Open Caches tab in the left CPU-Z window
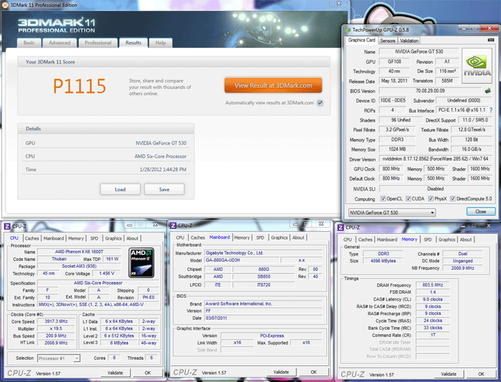501x382 pixels. coord(32,238)
